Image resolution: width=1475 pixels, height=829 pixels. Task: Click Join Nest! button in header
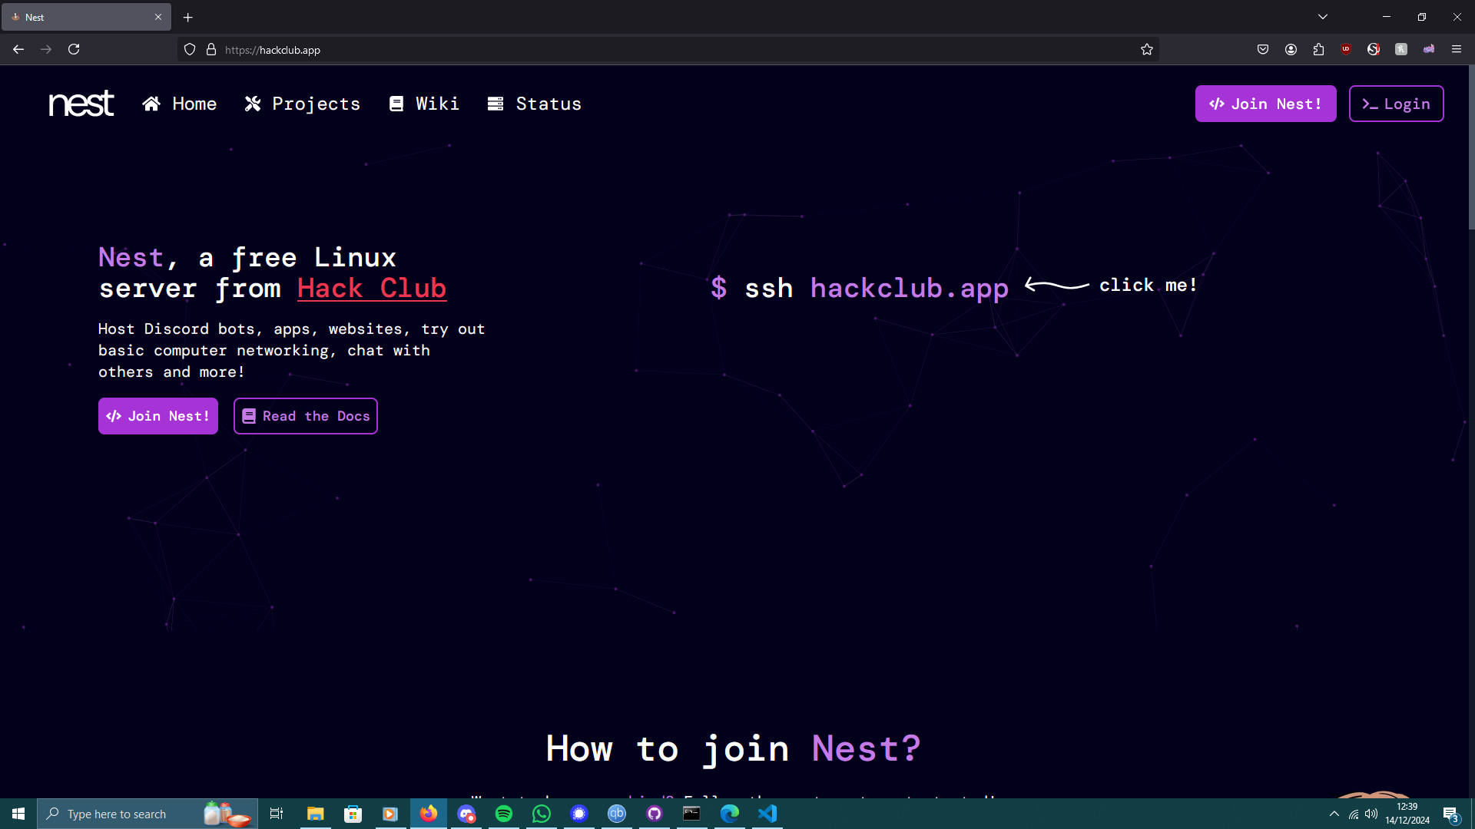coord(1265,104)
